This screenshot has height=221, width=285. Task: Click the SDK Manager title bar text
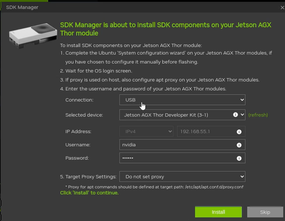click(22, 7)
